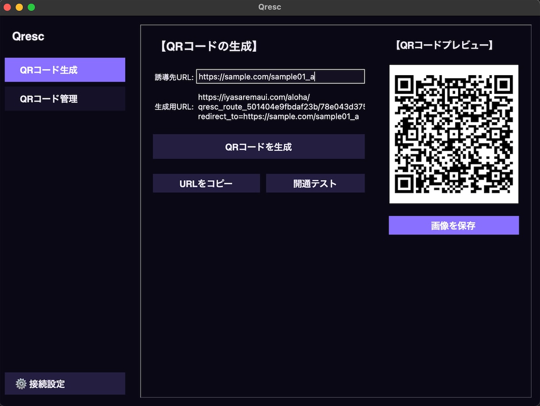
Task: Click the 生成用URL: label
Action: pos(174,107)
